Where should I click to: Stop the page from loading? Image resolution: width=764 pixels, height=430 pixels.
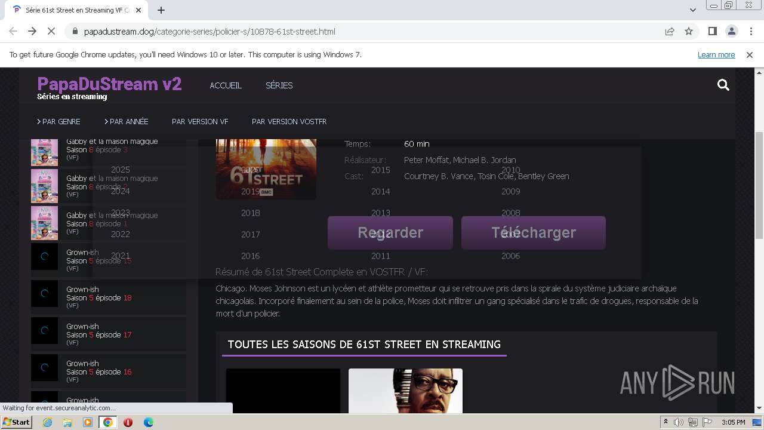point(51,31)
